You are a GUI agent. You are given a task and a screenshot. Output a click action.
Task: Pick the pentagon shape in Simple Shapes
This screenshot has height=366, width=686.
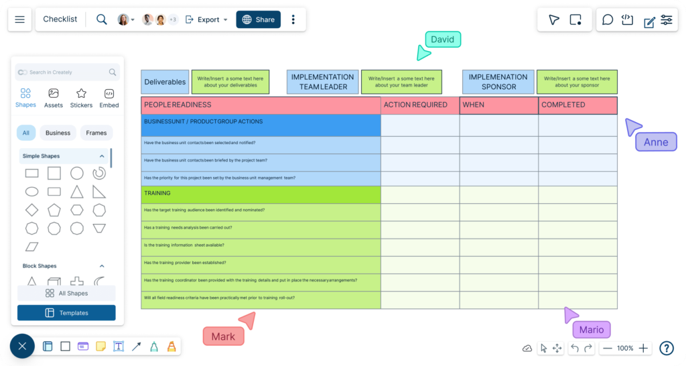pos(54,210)
